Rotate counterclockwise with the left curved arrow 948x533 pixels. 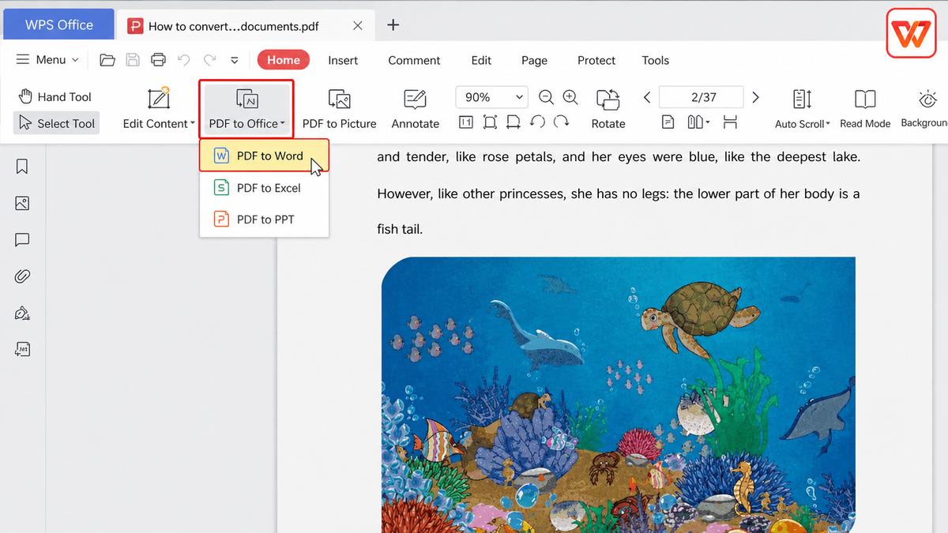pos(537,122)
